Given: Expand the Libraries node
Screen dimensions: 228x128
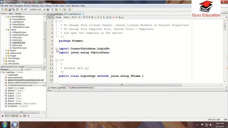Looking at the screenshot, I should click(4, 61).
